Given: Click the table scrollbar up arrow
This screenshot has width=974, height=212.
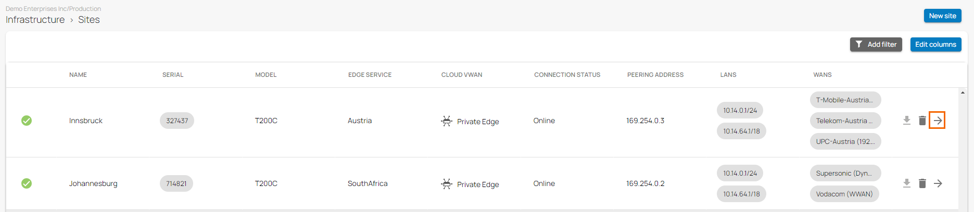Looking at the screenshot, I should (x=963, y=93).
